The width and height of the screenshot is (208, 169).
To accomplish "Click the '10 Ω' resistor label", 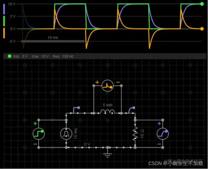I will [x=142, y=134].
